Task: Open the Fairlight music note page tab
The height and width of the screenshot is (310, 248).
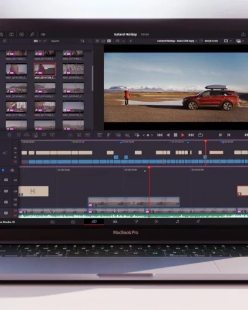Action: click(177, 221)
